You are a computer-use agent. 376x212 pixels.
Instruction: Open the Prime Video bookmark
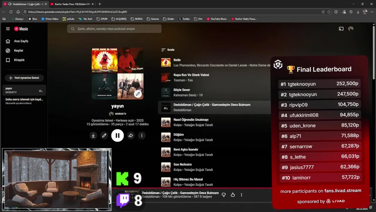50,19
